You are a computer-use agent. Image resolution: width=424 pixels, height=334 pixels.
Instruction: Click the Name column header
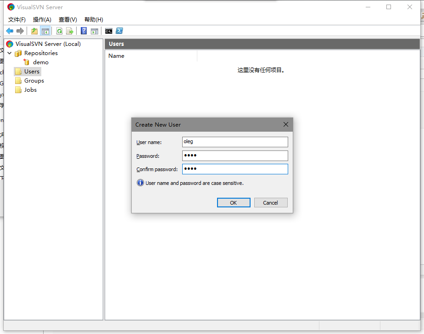pyautogui.click(x=151, y=56)
